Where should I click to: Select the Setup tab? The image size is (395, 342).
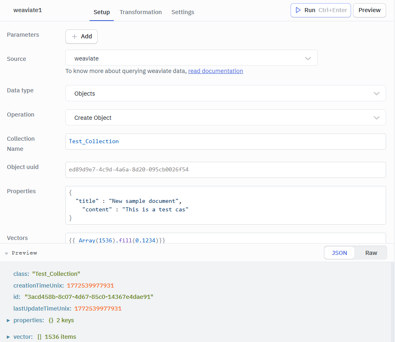(102, 12)
